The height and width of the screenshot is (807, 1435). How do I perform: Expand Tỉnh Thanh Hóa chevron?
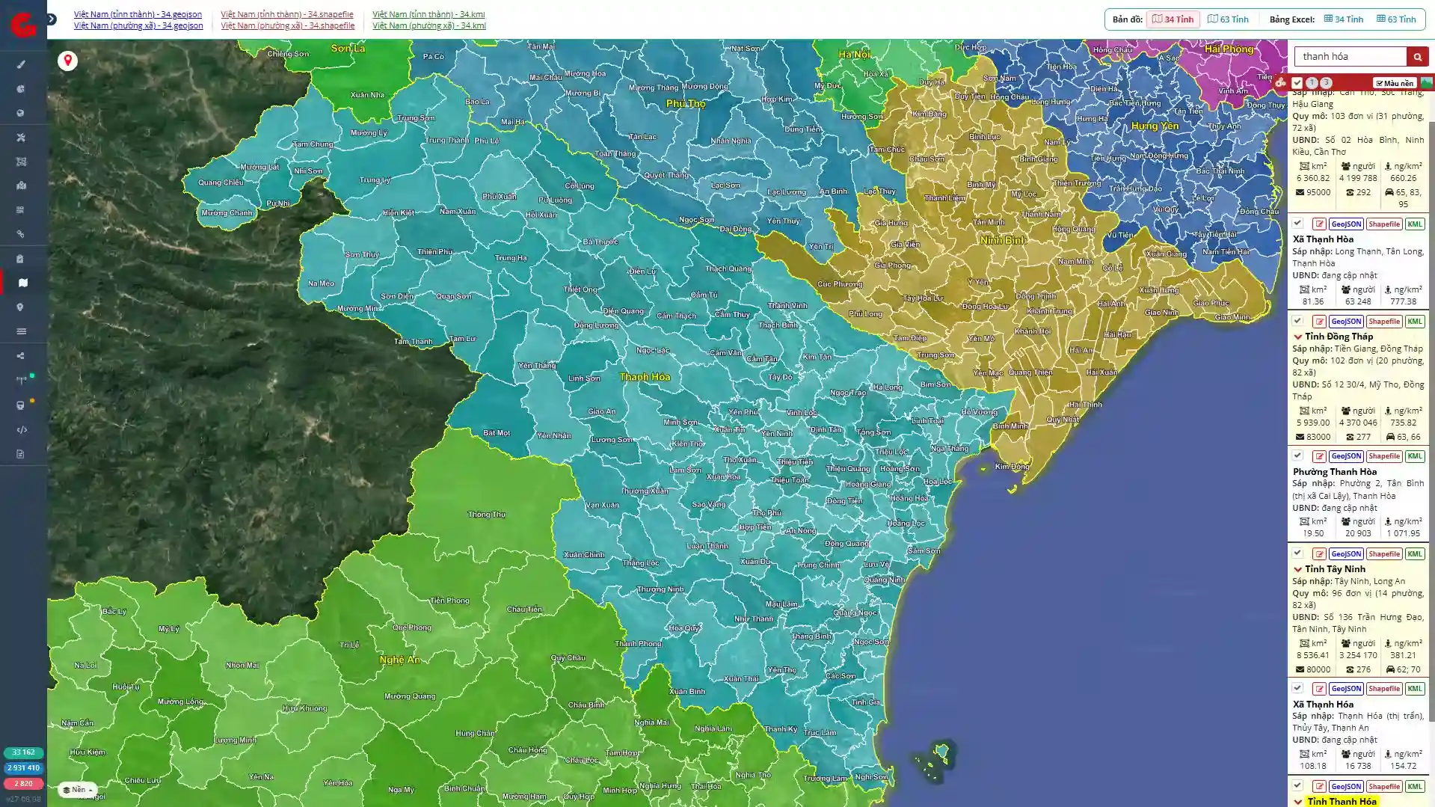[1298, 802]
